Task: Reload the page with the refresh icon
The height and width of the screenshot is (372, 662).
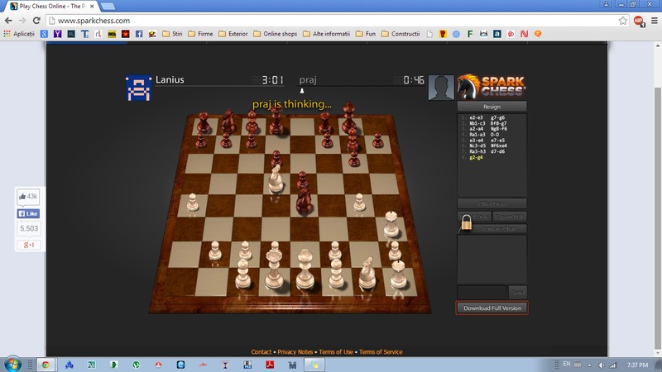Action: coord(39,20)
